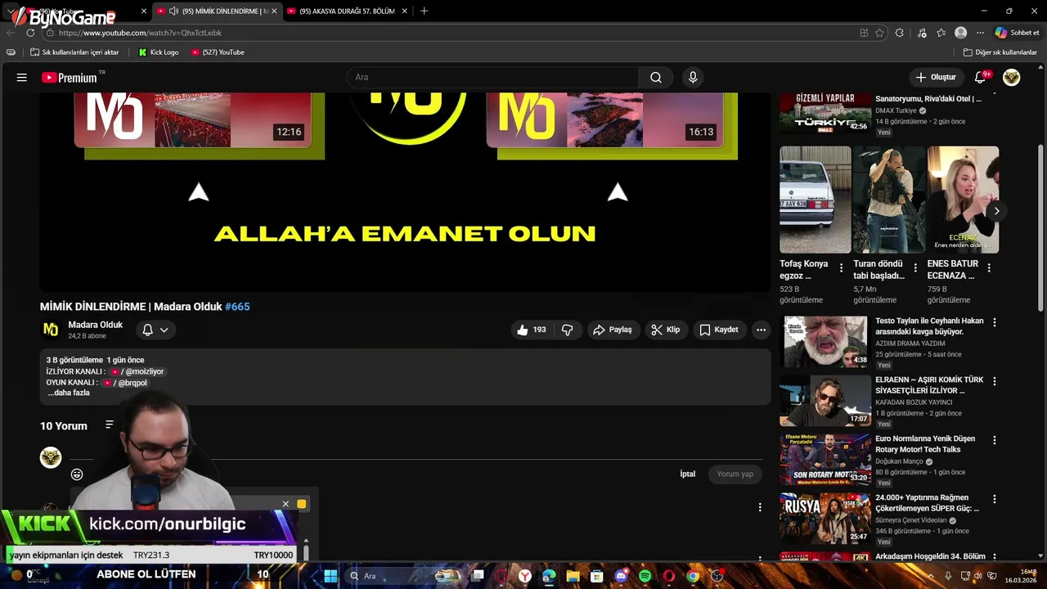Screen dimensions: 1047x589
Task: Cancel comment with İptal button
Action: pos(688,474)
